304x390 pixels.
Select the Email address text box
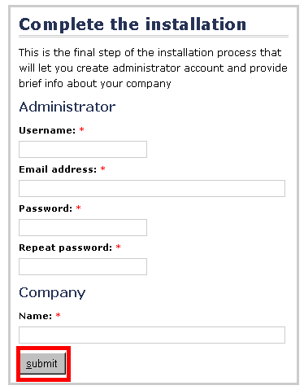(152, 188)
